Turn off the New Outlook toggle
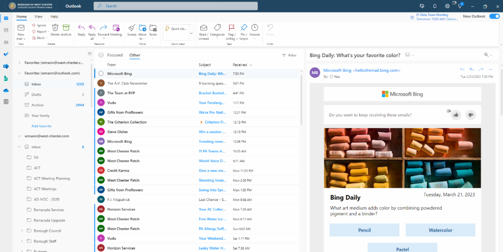 [494, 16]
